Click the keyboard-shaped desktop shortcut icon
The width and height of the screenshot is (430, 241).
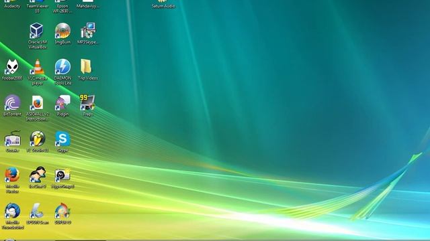(12, 139)
